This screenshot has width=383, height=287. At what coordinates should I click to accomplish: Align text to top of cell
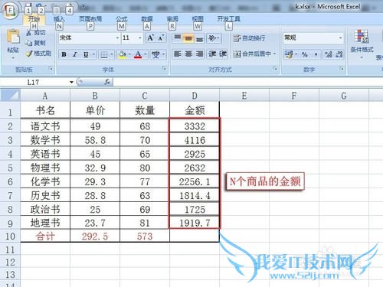click(178, 38)
